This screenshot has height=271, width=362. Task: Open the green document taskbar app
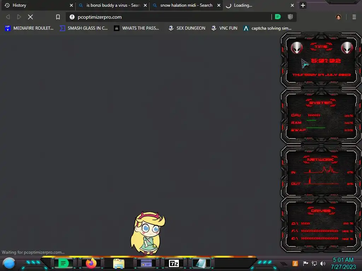click(63, 263)
